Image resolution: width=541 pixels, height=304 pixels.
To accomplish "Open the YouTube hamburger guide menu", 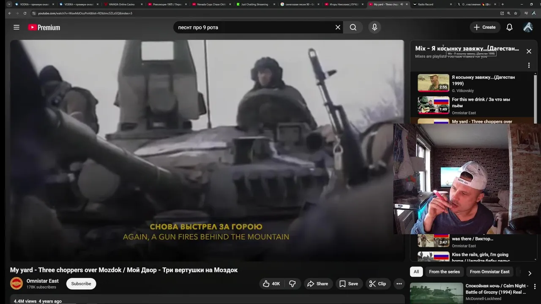I will point(16,27).
